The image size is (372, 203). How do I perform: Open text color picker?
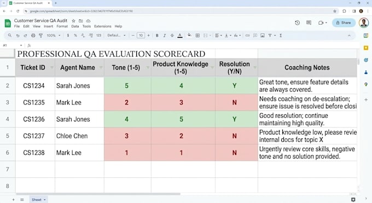pyautogui.click(x=180, y=36)
